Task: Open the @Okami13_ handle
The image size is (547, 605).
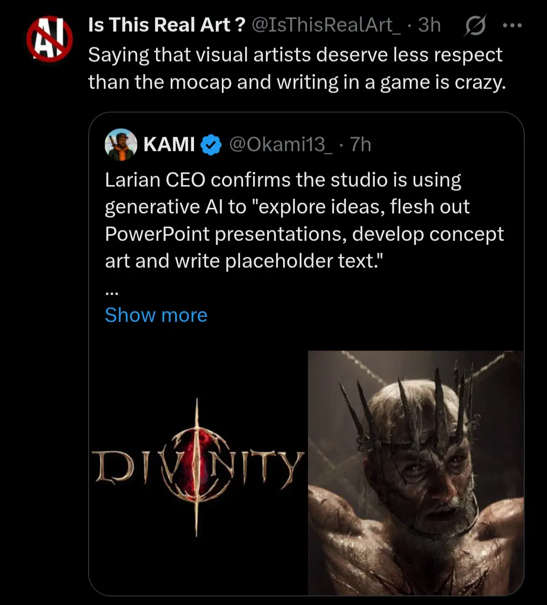Action: point(281,145)
